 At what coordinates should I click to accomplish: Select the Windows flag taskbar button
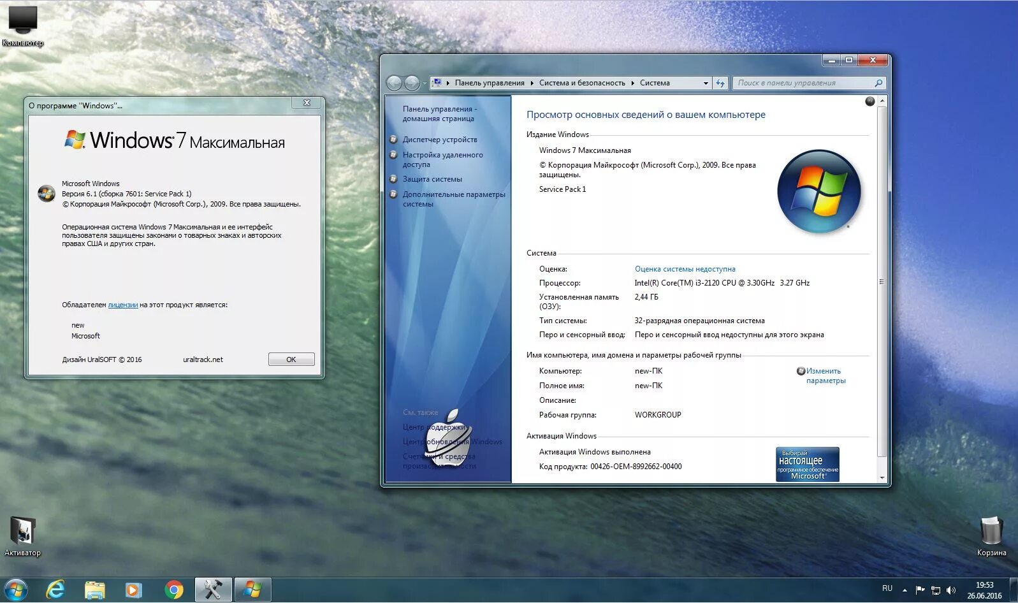click(x=253, y=590)
